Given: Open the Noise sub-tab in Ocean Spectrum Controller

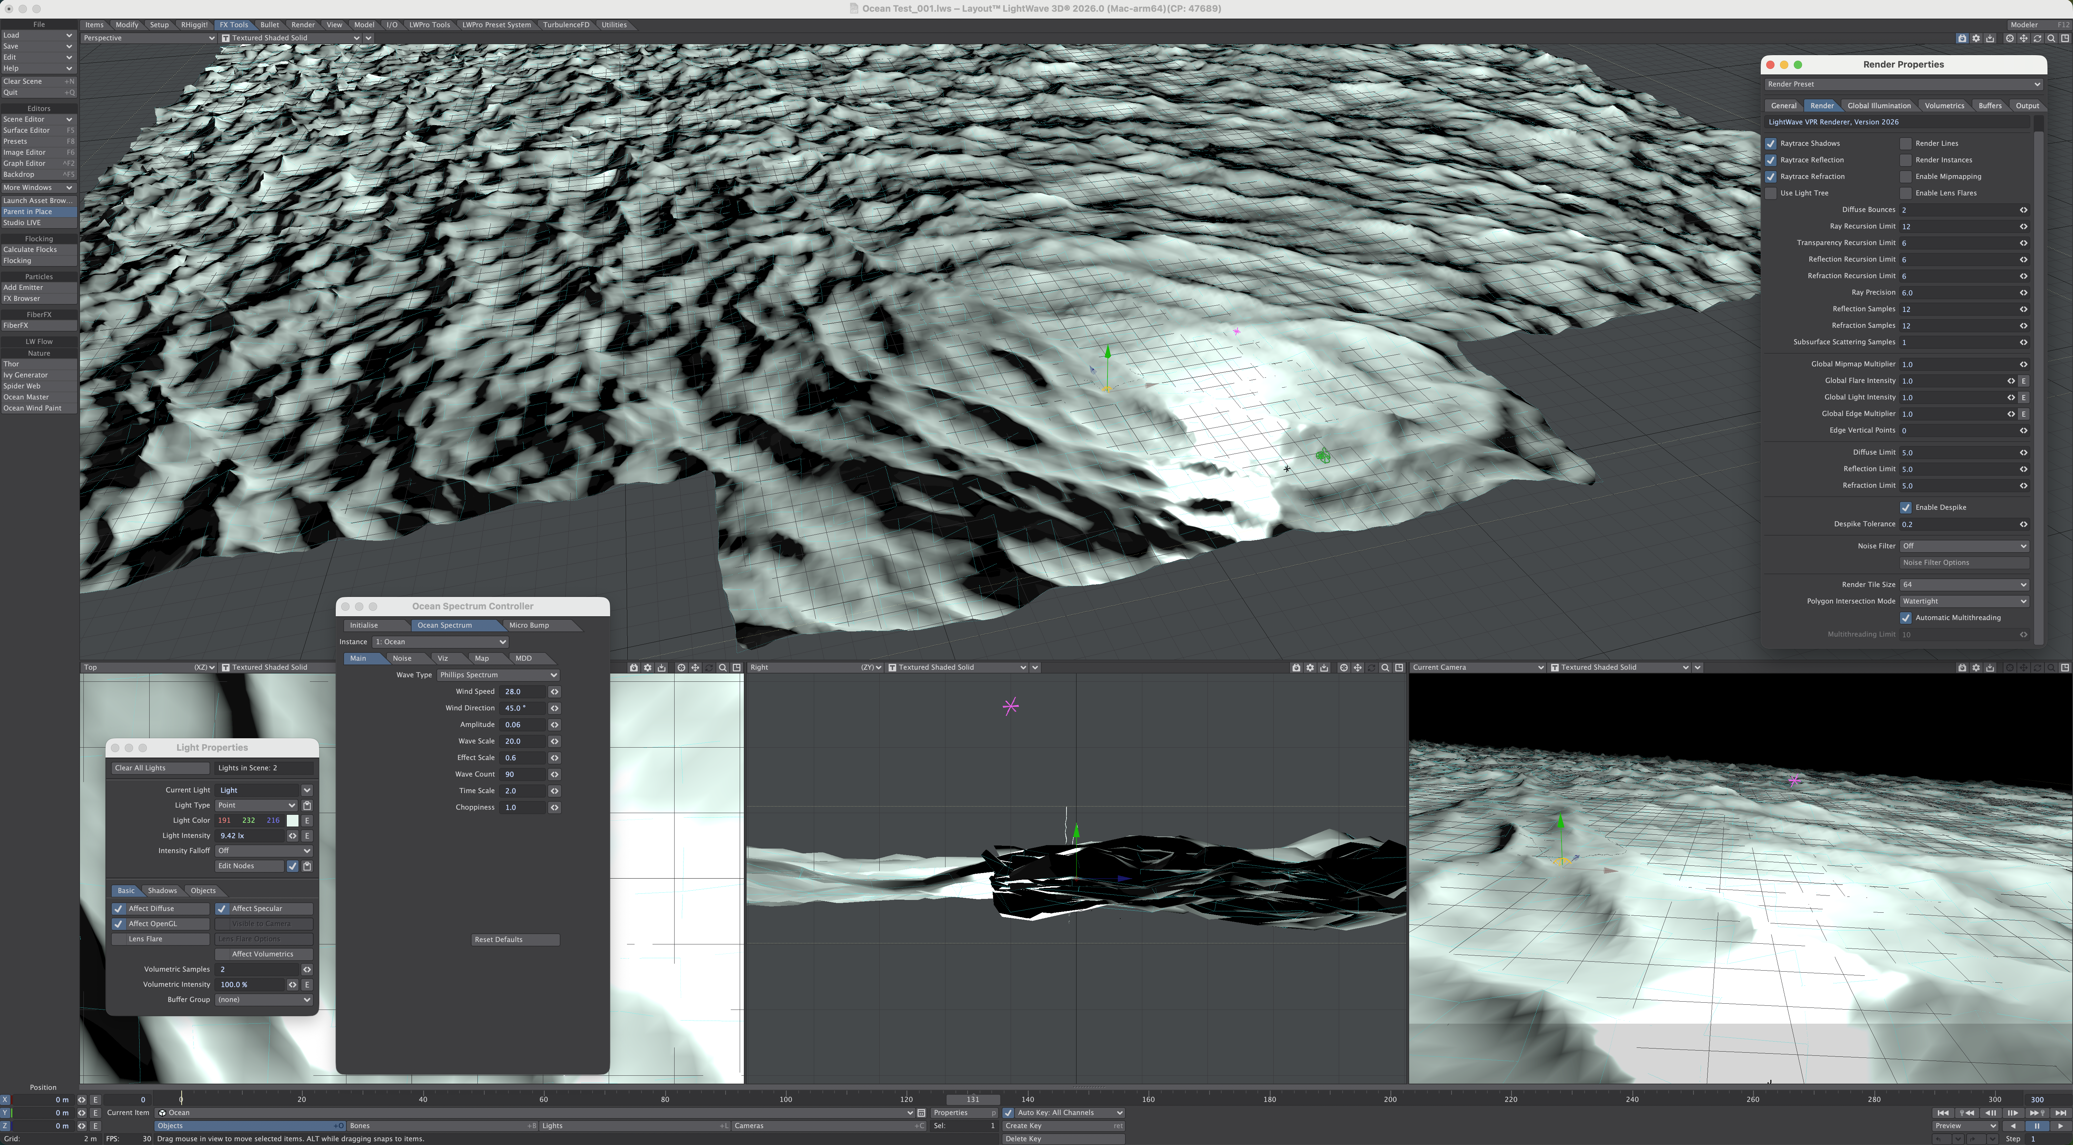Looking at the screenshot, I should (402, 659).
